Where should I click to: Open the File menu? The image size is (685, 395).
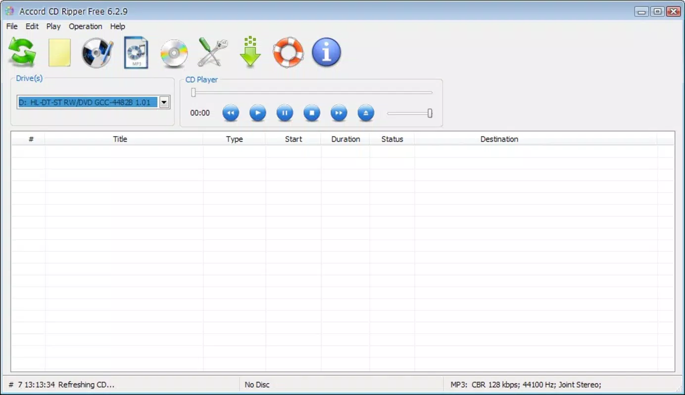coord(12,27)
